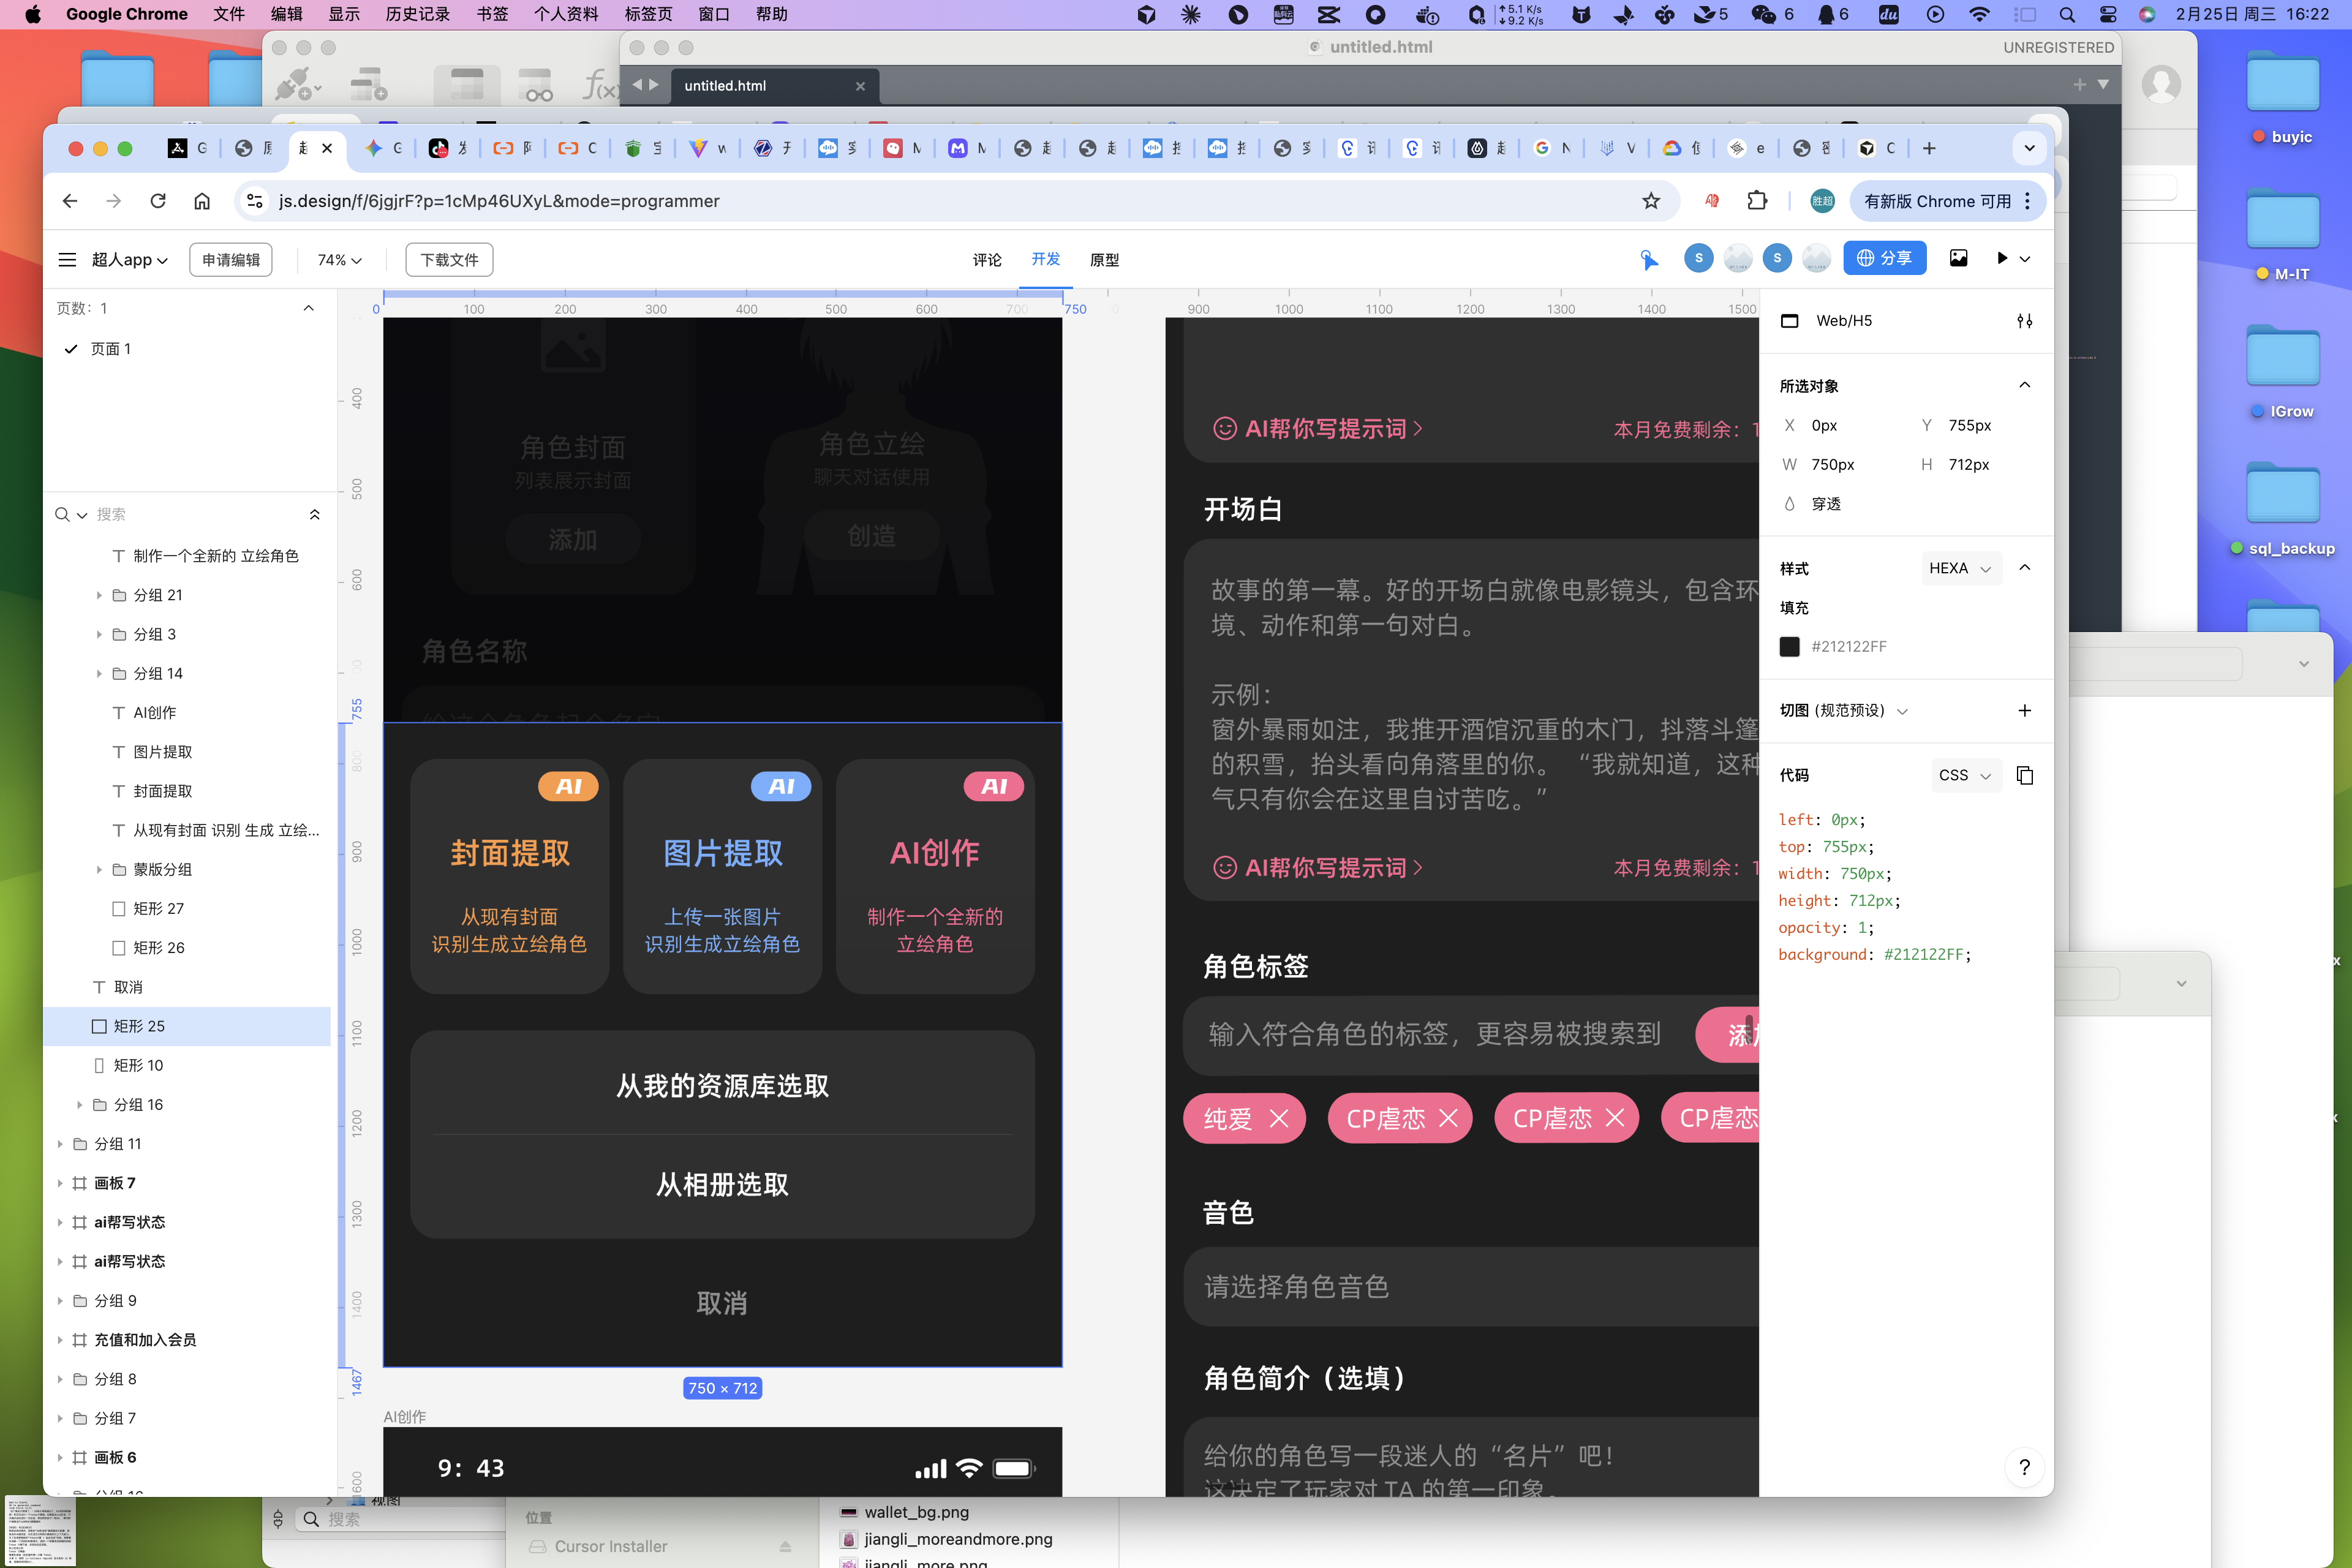Click the #212122FF fill color swatch
This screenshot has width=2352, height=1568.
pyautogui.click(x=1789, y=646)
